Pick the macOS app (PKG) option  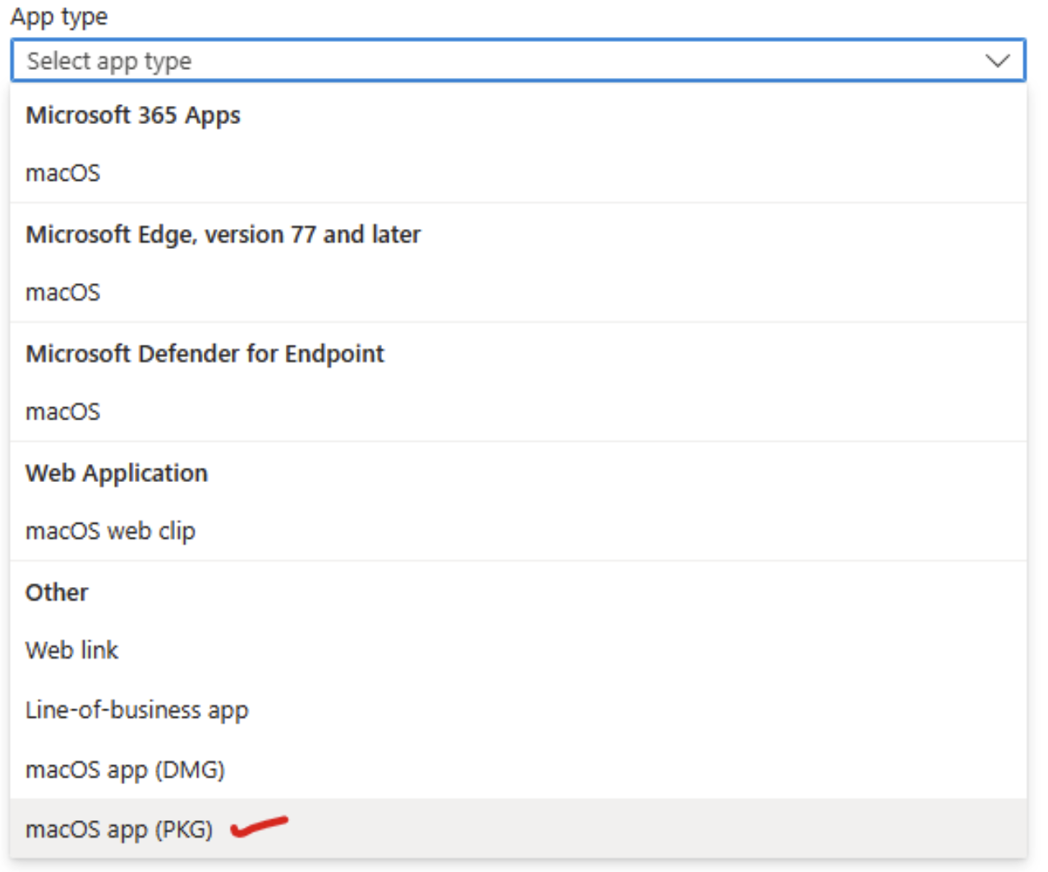518,828
